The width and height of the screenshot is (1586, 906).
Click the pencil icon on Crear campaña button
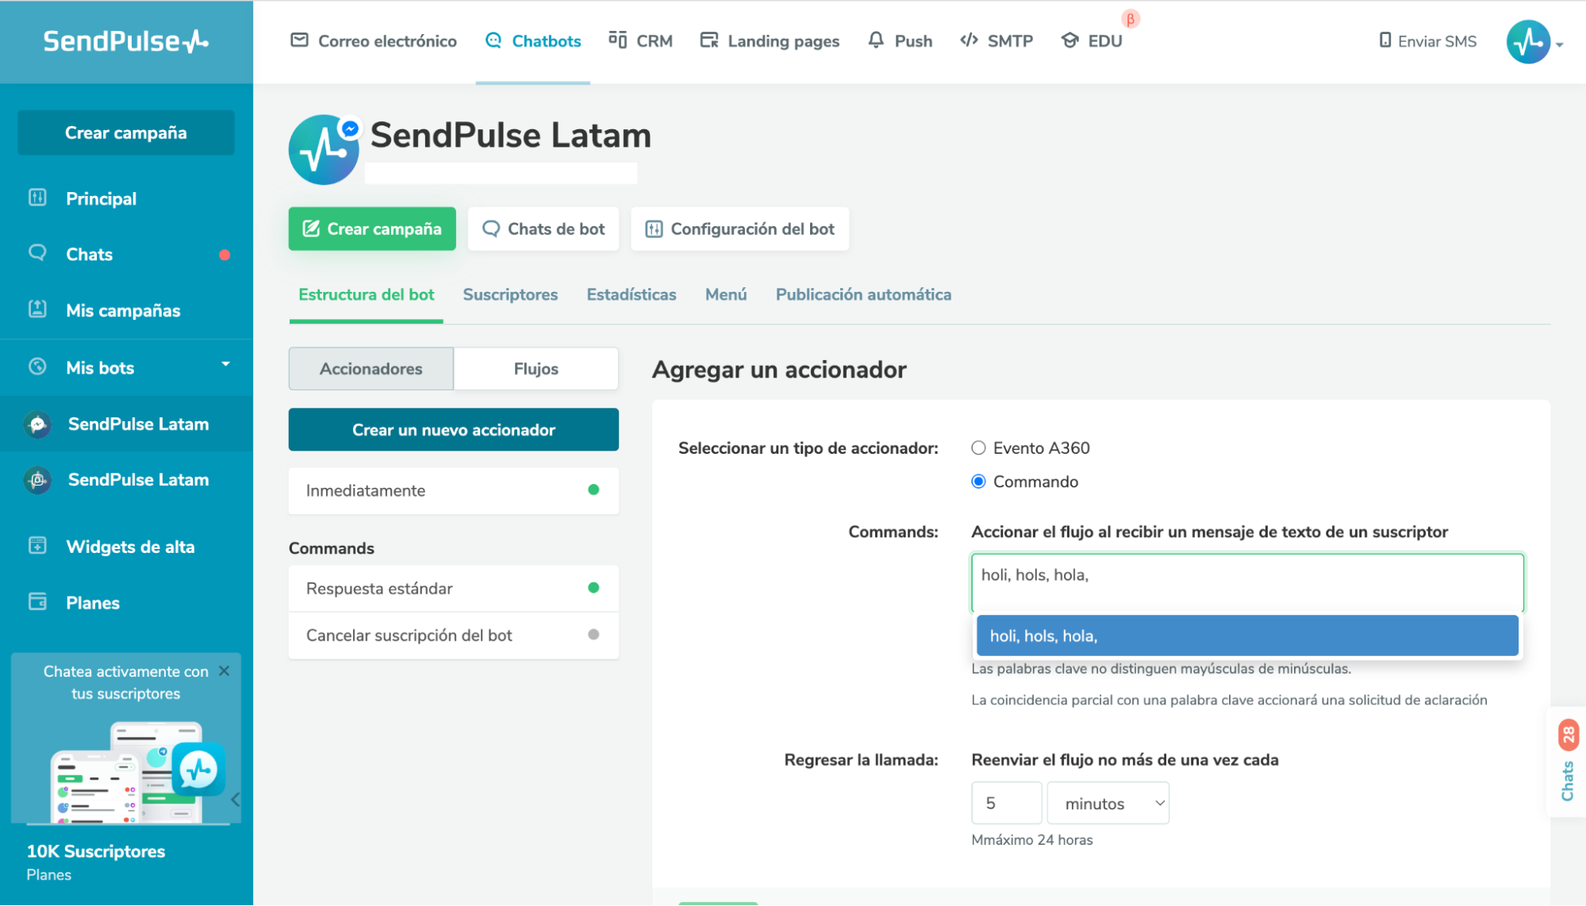(311, 229)
